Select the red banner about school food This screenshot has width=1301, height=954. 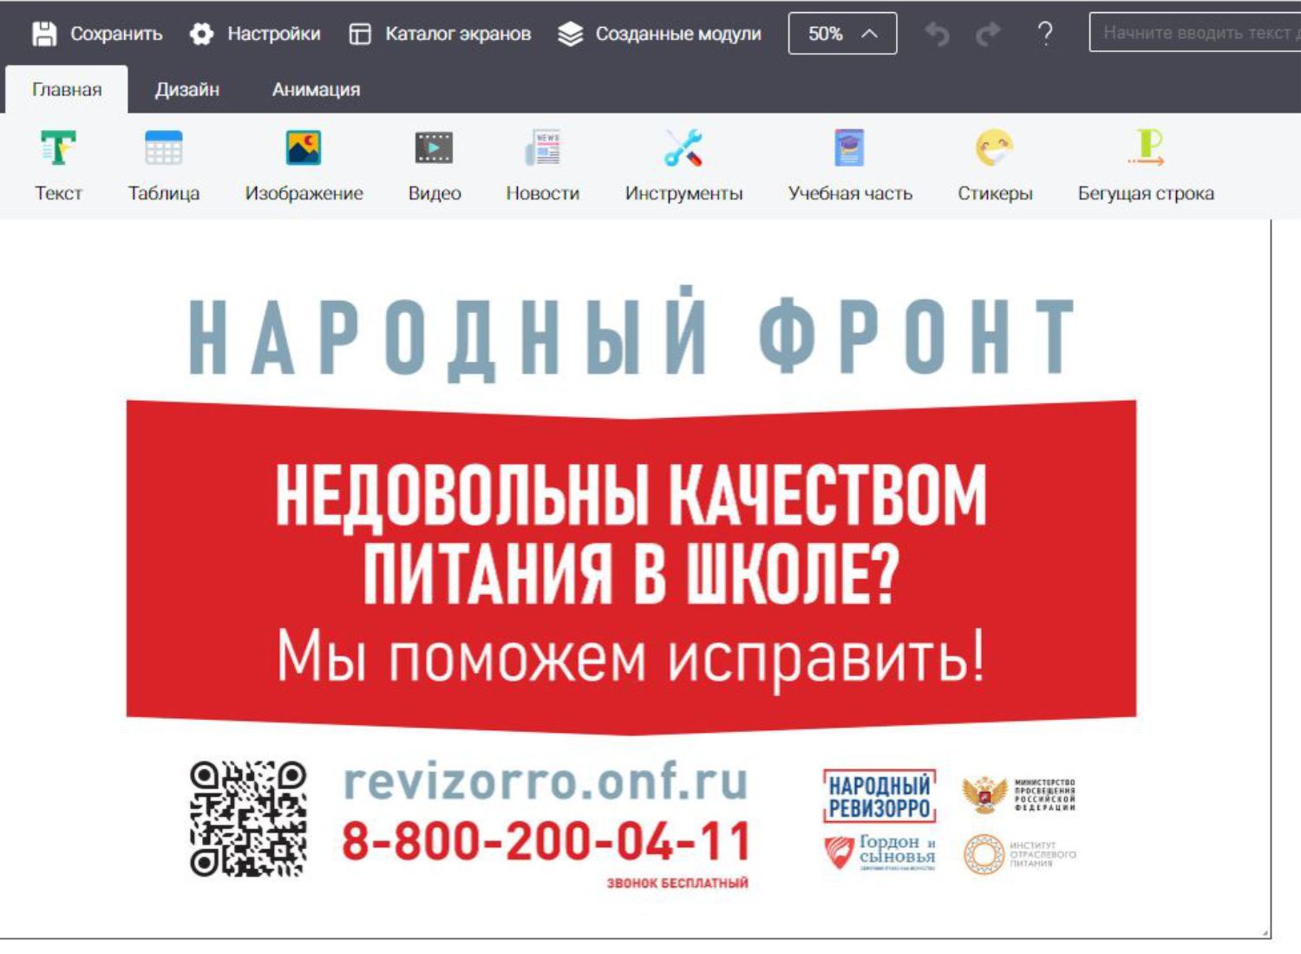[x=631, y=567]
